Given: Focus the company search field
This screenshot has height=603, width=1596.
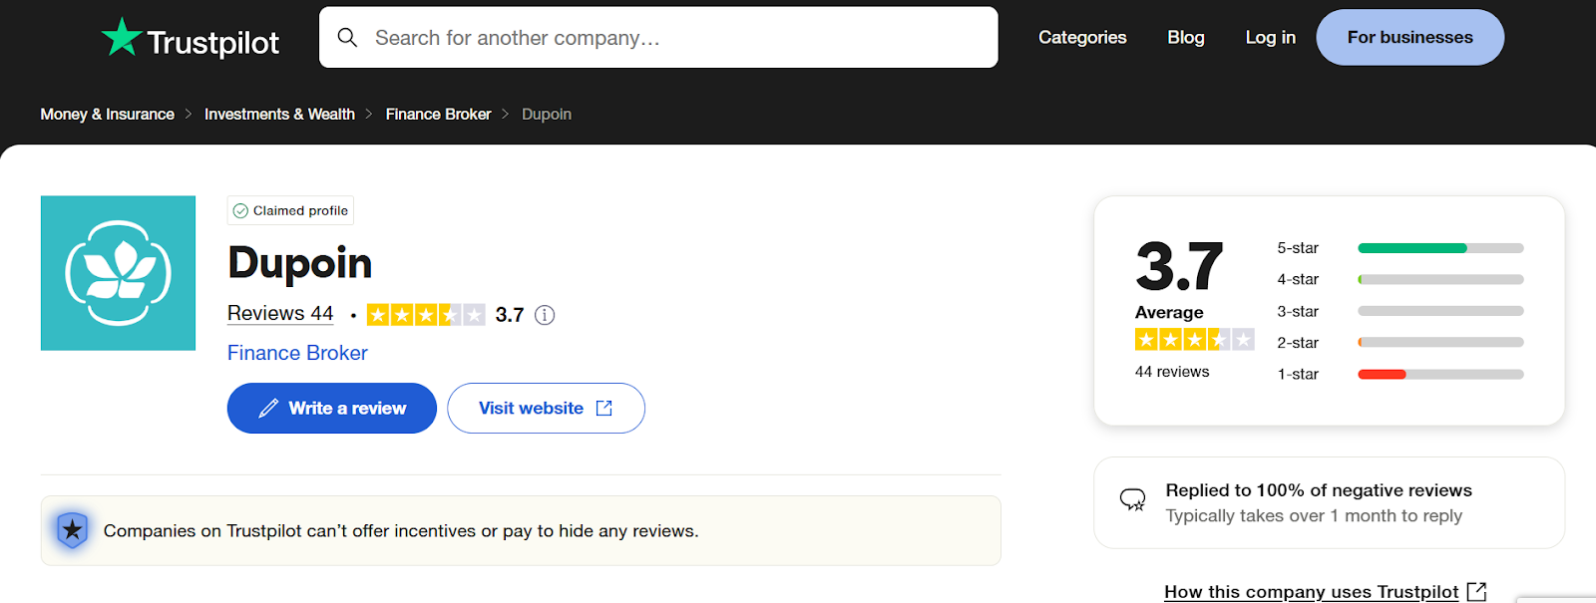Looking at the screenshot, I should tap(658, 38).
